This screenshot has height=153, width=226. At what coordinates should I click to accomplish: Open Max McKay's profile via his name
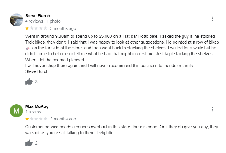coord(37,106)
